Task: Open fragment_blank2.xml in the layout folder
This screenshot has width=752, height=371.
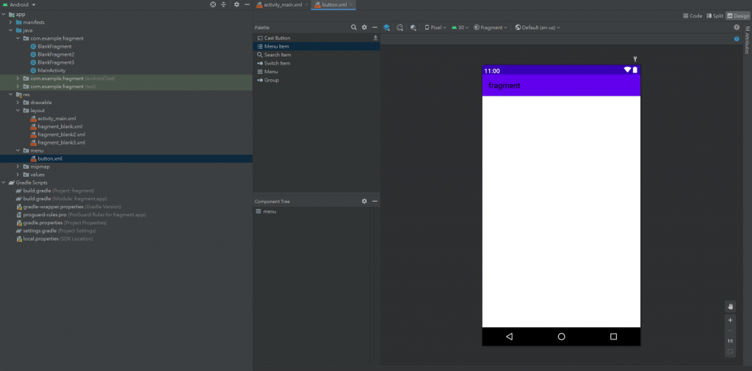Action: (61, 134)
